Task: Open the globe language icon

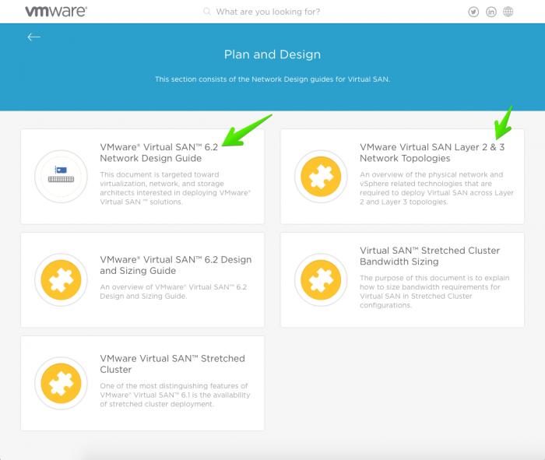Action: [x=508, y=12]
